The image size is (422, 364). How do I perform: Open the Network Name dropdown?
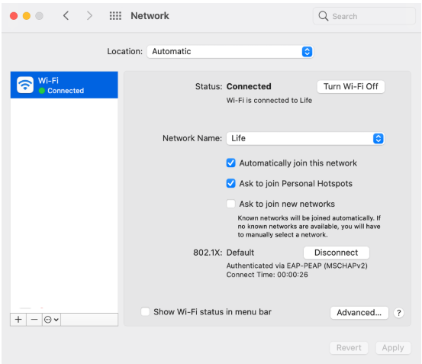[305, 138]
